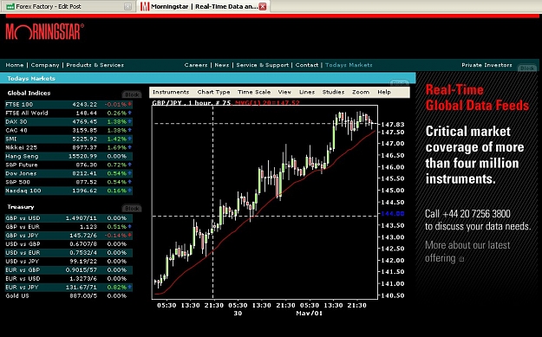Click 21:30 label before 30 date
This screenshot has width=542, height=337.
point(214,306)
